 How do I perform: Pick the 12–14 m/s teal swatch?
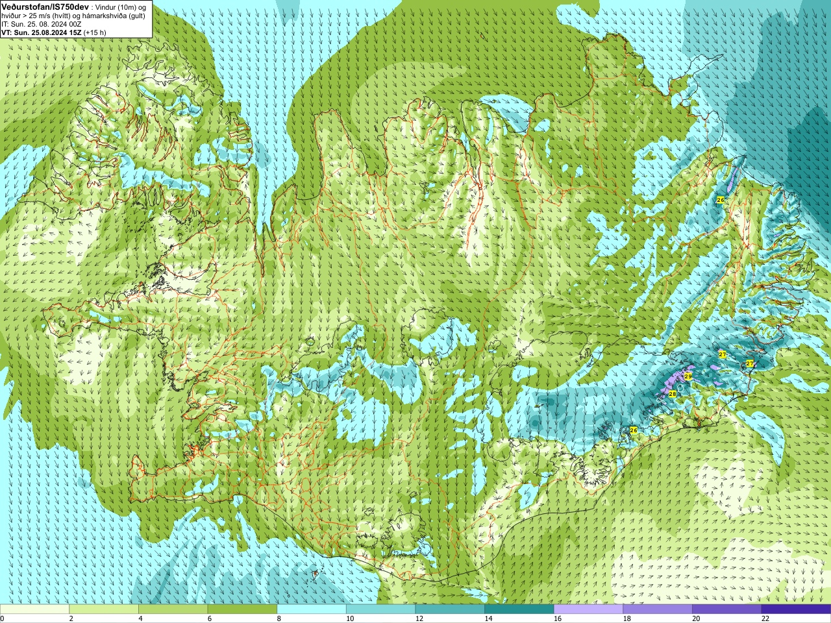(x=450, y=609)
